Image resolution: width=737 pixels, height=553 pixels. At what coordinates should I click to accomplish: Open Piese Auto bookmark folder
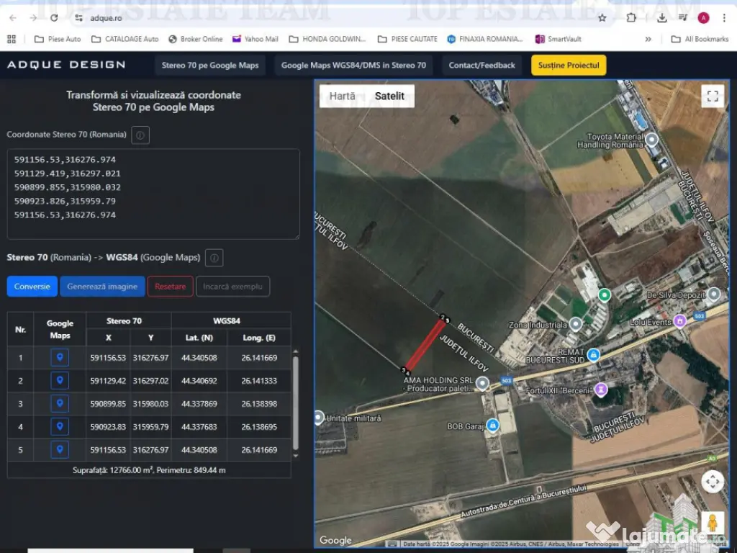[58, 39]
